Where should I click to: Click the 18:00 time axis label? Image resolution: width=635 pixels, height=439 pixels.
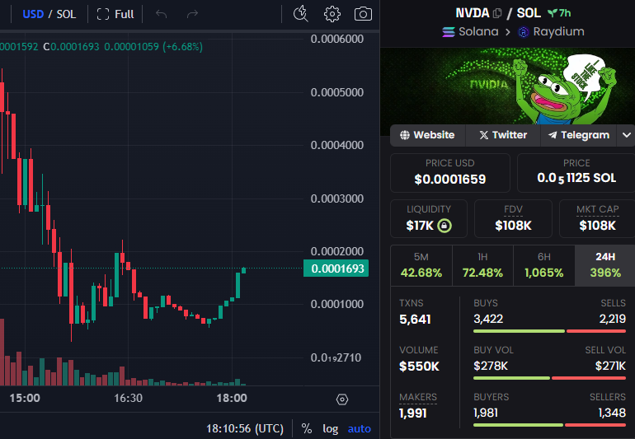[x=232, y=398]
